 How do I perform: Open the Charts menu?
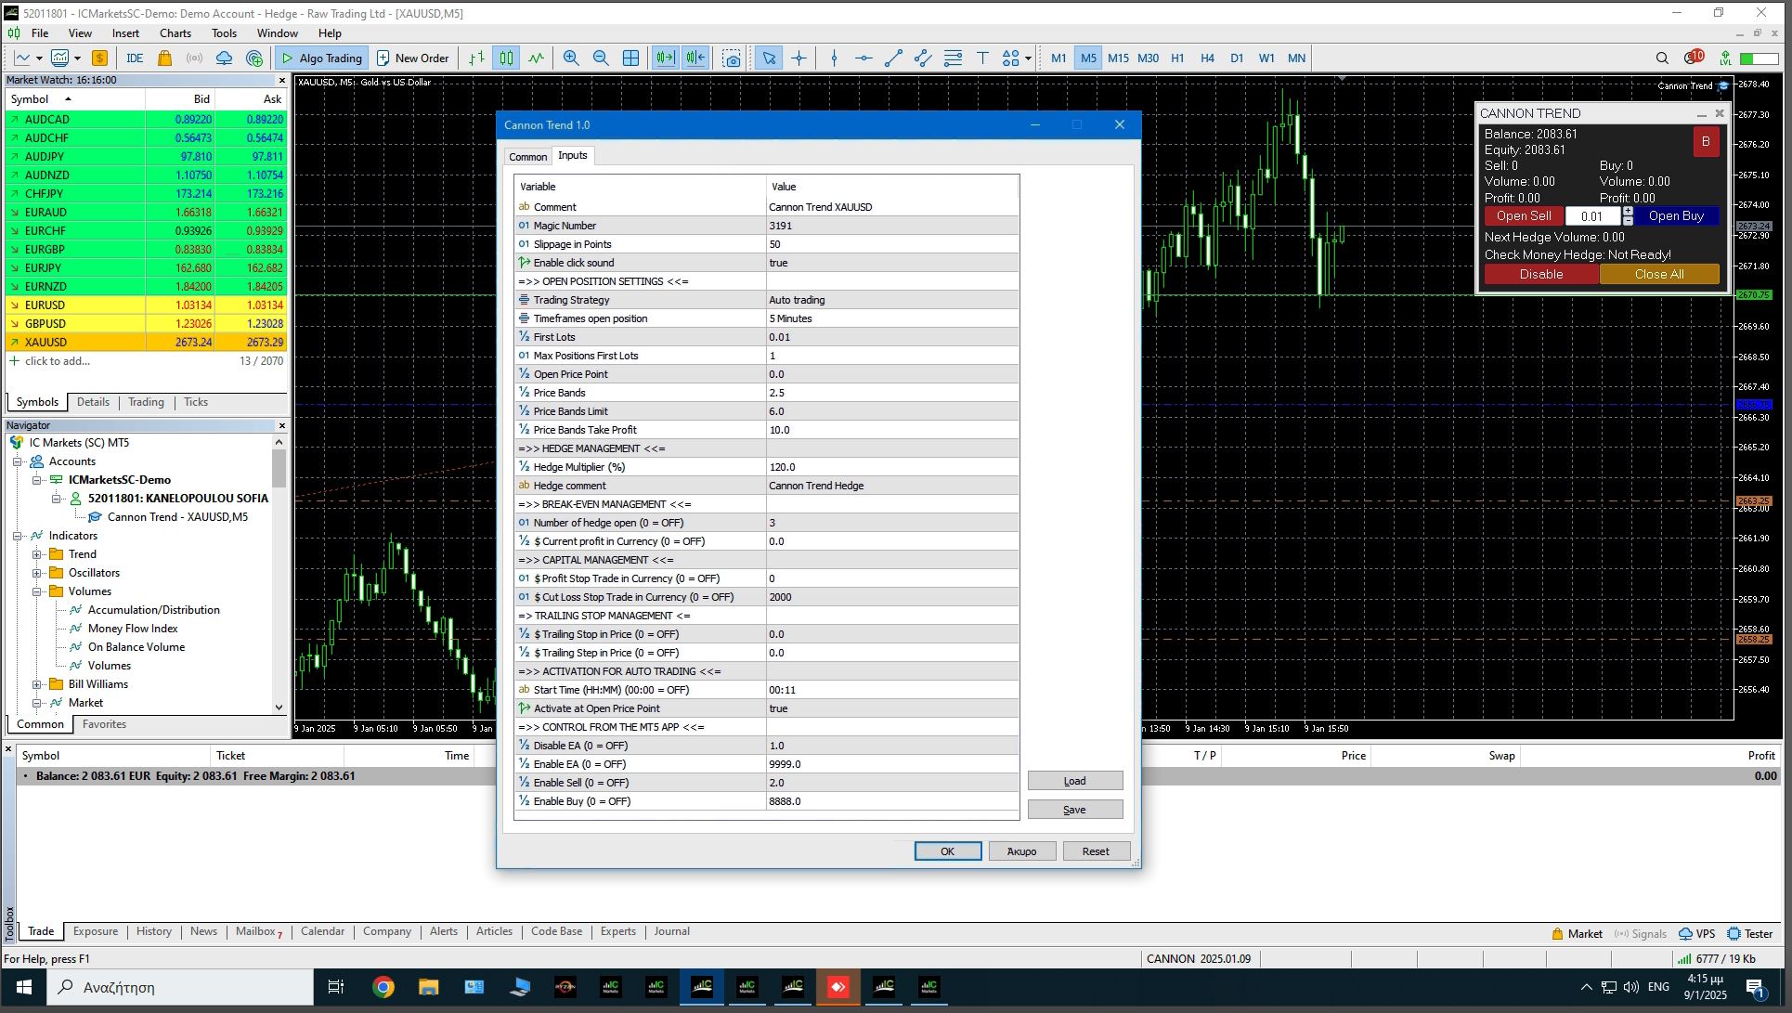175,32
